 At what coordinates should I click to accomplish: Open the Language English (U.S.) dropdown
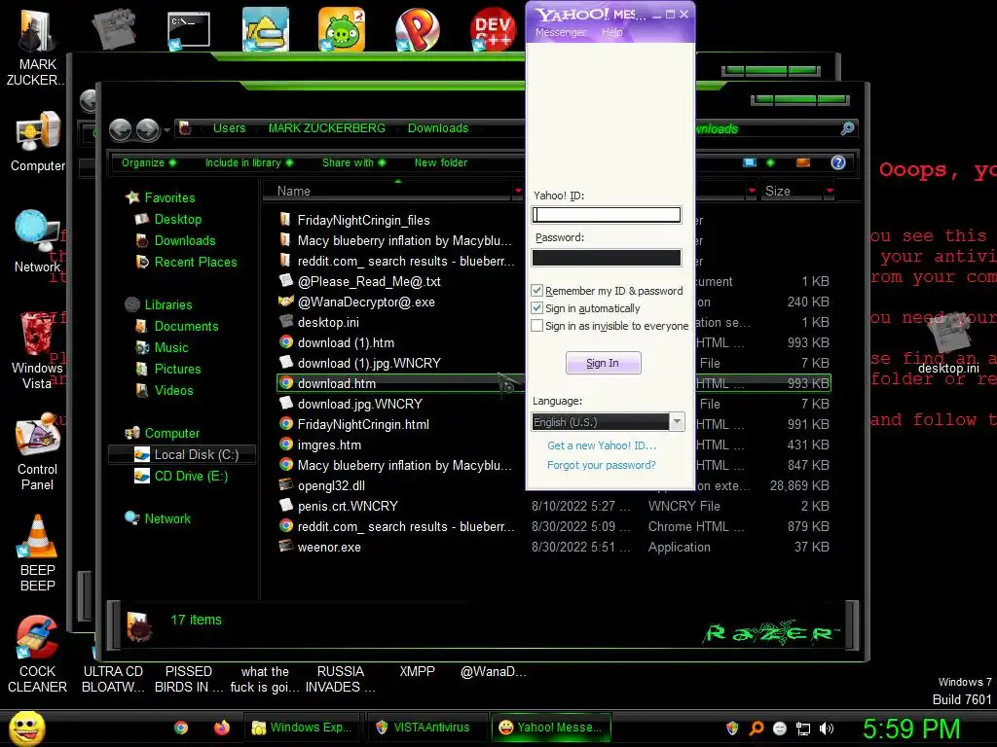pyautogui.click(x=608, y=422)
